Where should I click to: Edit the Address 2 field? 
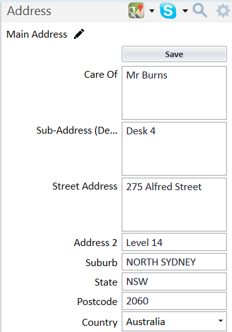[174, 242]
